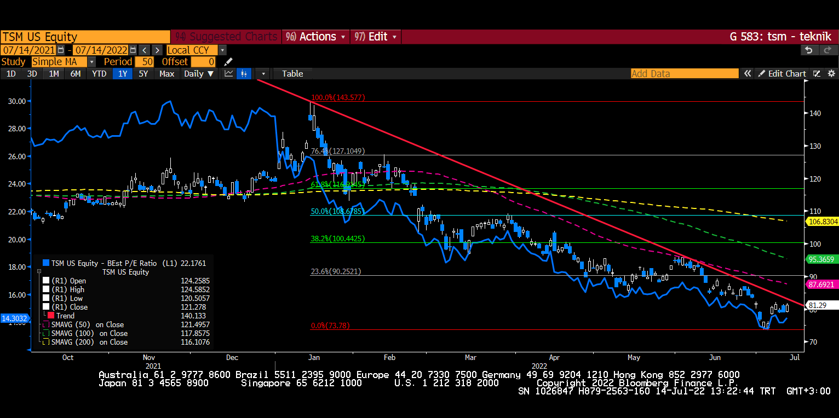The image size is (839, 418).
Task: Click the pencil icon next to Offset
Action: pos(228,62)
